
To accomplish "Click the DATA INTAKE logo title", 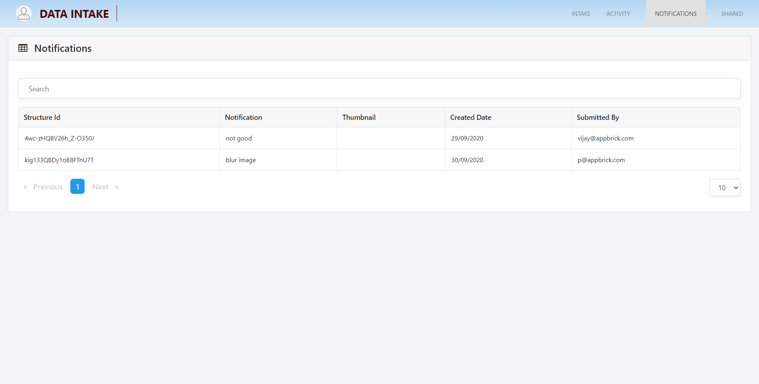I will tap(74, 14).
